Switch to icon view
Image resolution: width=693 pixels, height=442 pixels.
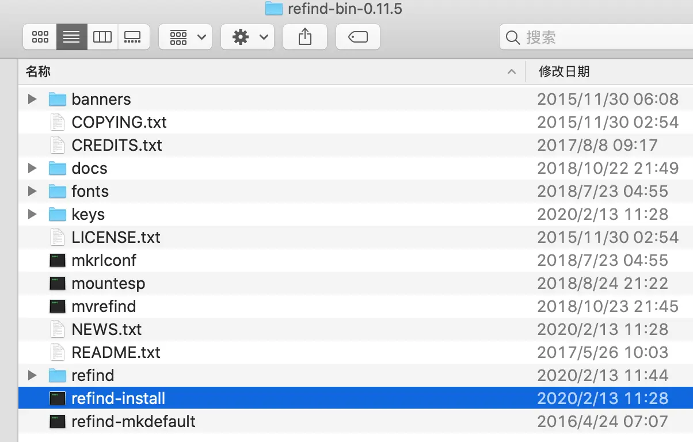[40, 37]
